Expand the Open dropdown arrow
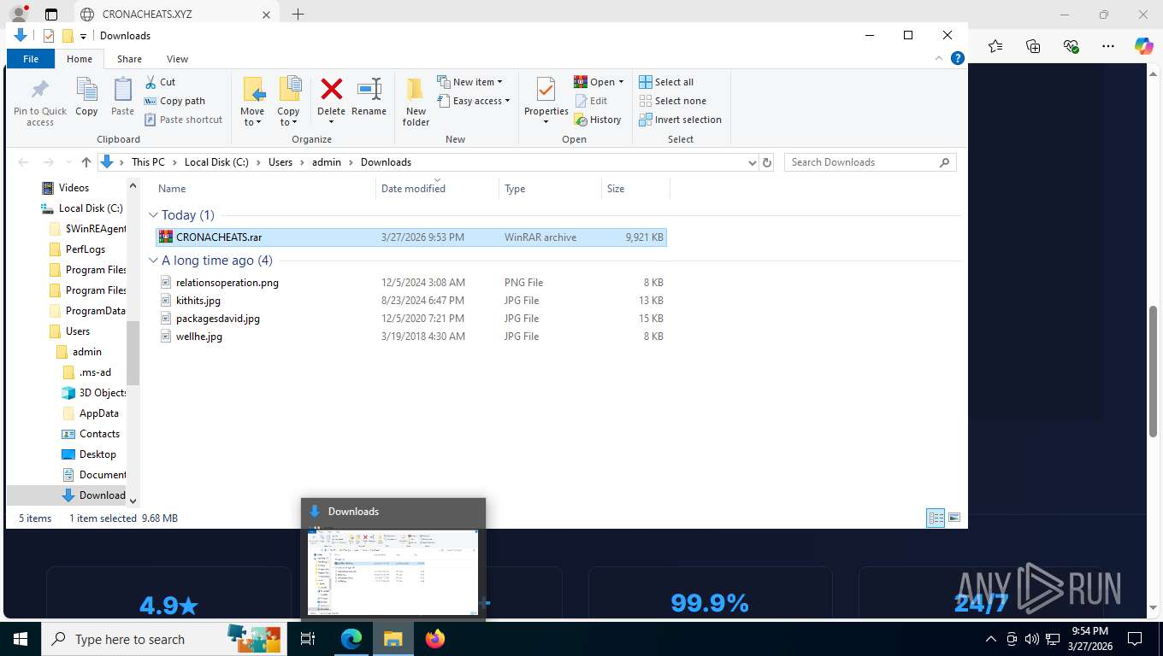Screen dimensions: 1163x656 tap(621, 82)
